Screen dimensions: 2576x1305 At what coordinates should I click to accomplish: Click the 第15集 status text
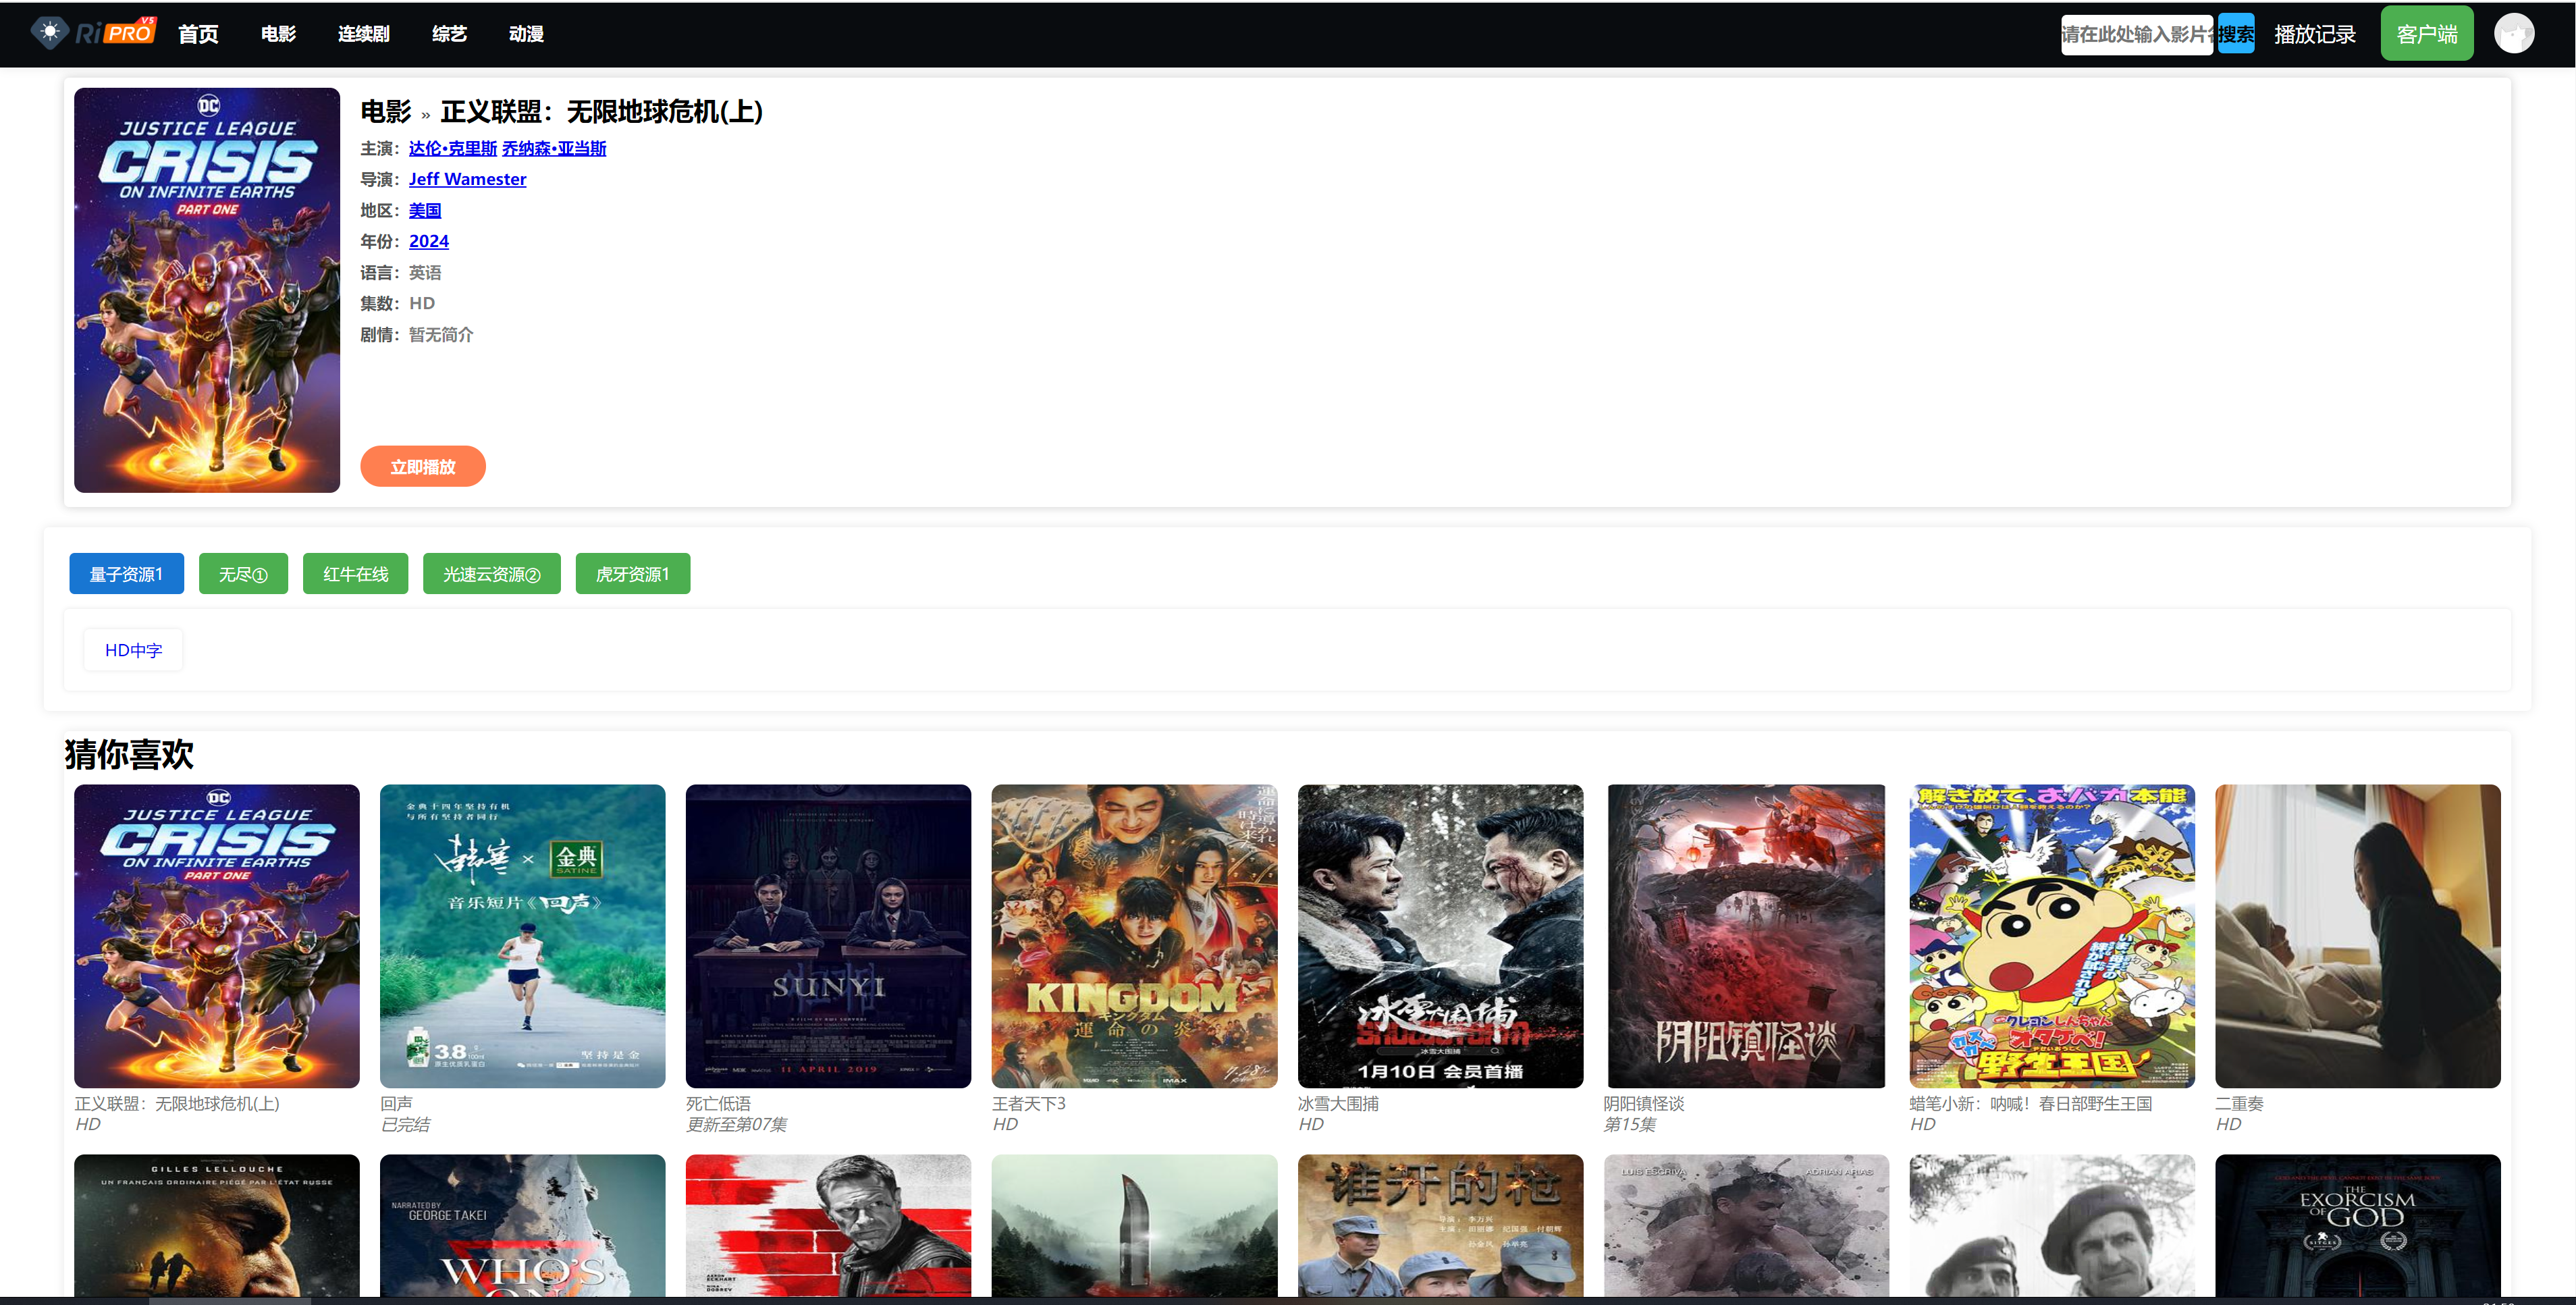pyautogui.click(x=1630, y=1124)
